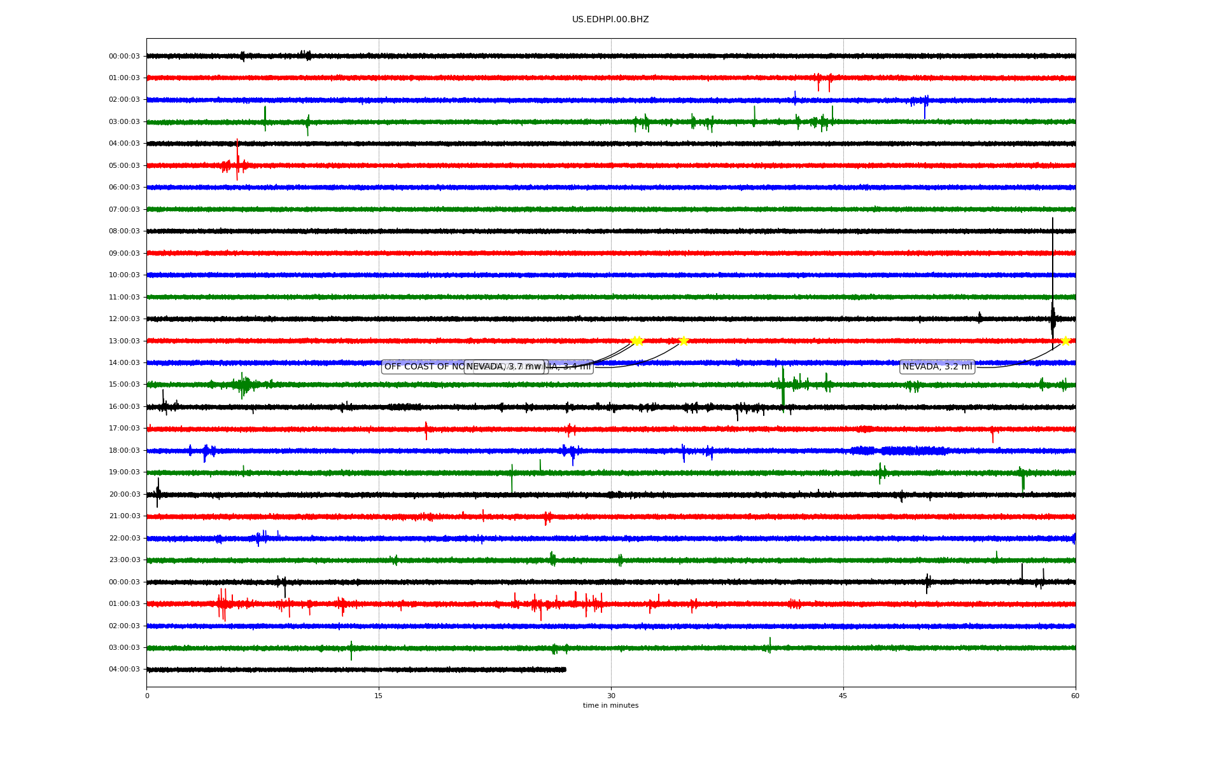Click the x-axis tick label 45
Viewport: 1222px width, 763px height.
[x=843, y=696]
